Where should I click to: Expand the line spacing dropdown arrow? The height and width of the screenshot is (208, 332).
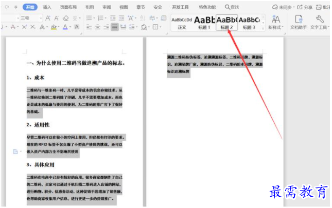click(x=137, y=27)
